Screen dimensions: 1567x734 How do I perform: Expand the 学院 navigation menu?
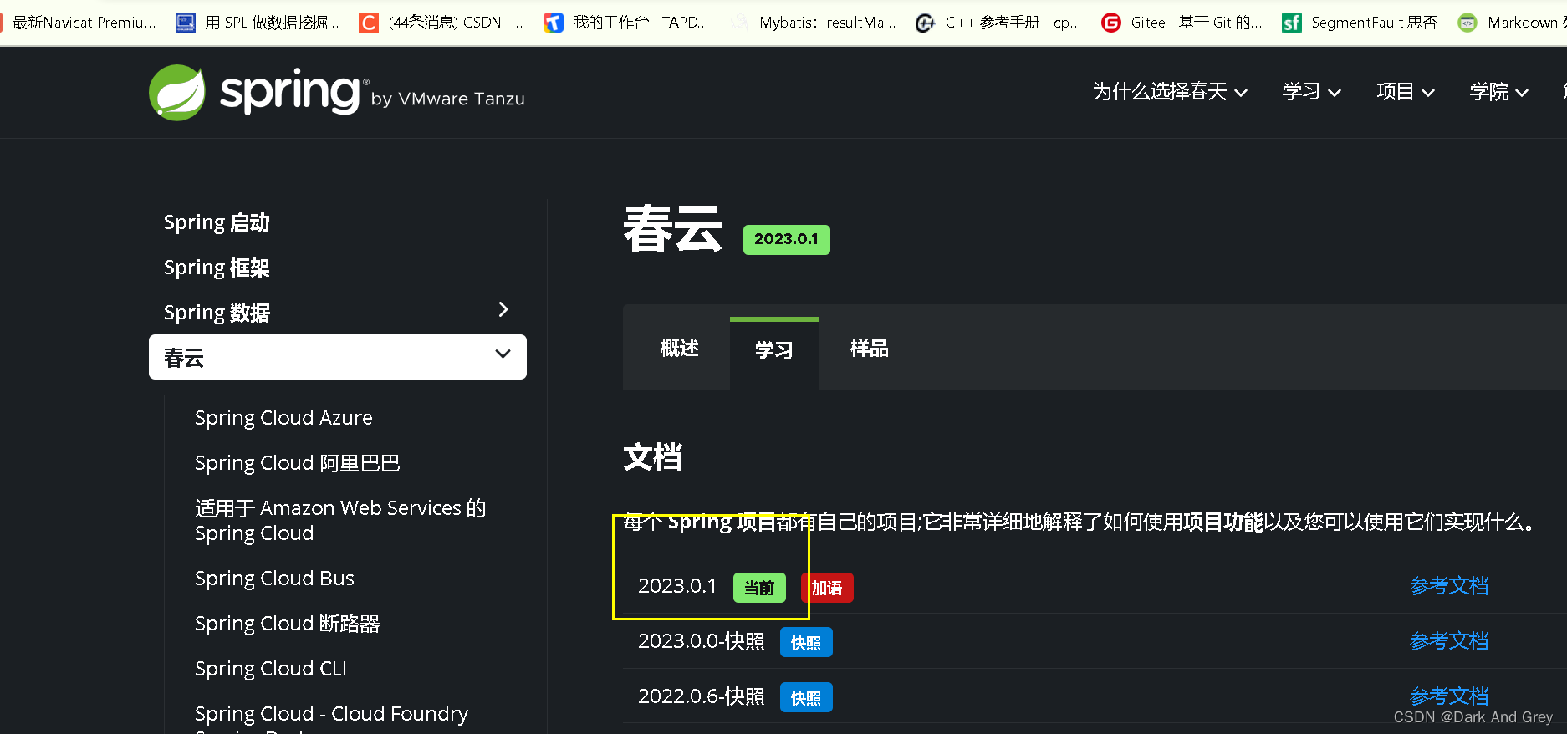click(1499, 92)
